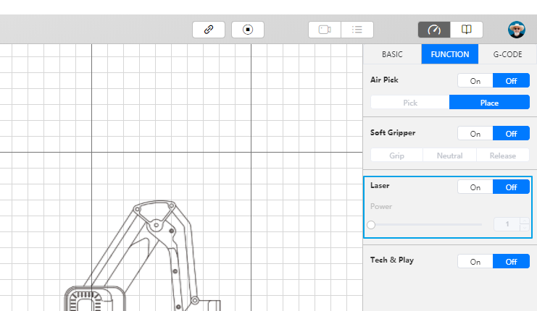Turn Air Pick Off
Viewport: 537px width, 311px height.
click(512, 81)
